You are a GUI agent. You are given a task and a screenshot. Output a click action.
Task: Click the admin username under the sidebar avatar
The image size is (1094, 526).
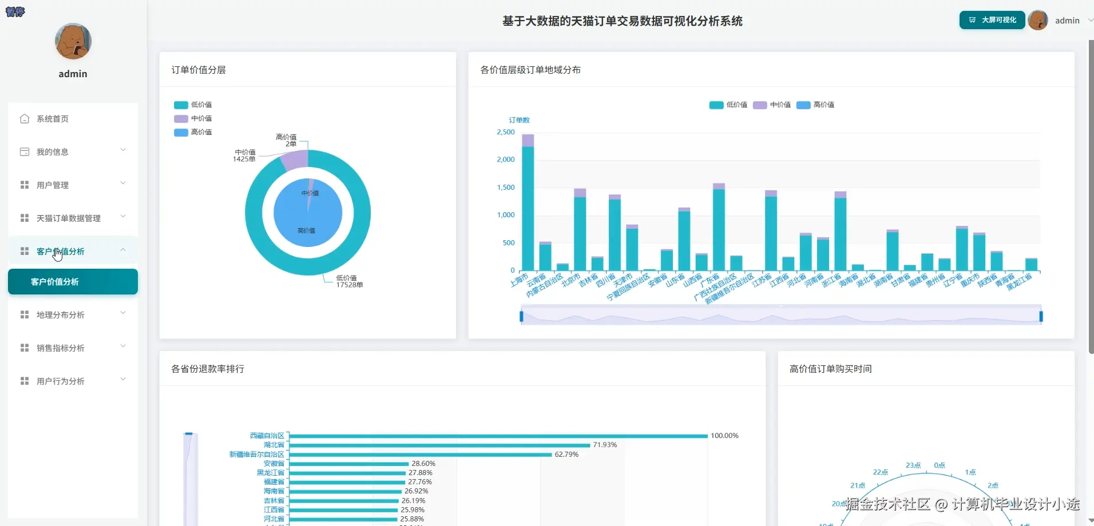tap(73, 74)
